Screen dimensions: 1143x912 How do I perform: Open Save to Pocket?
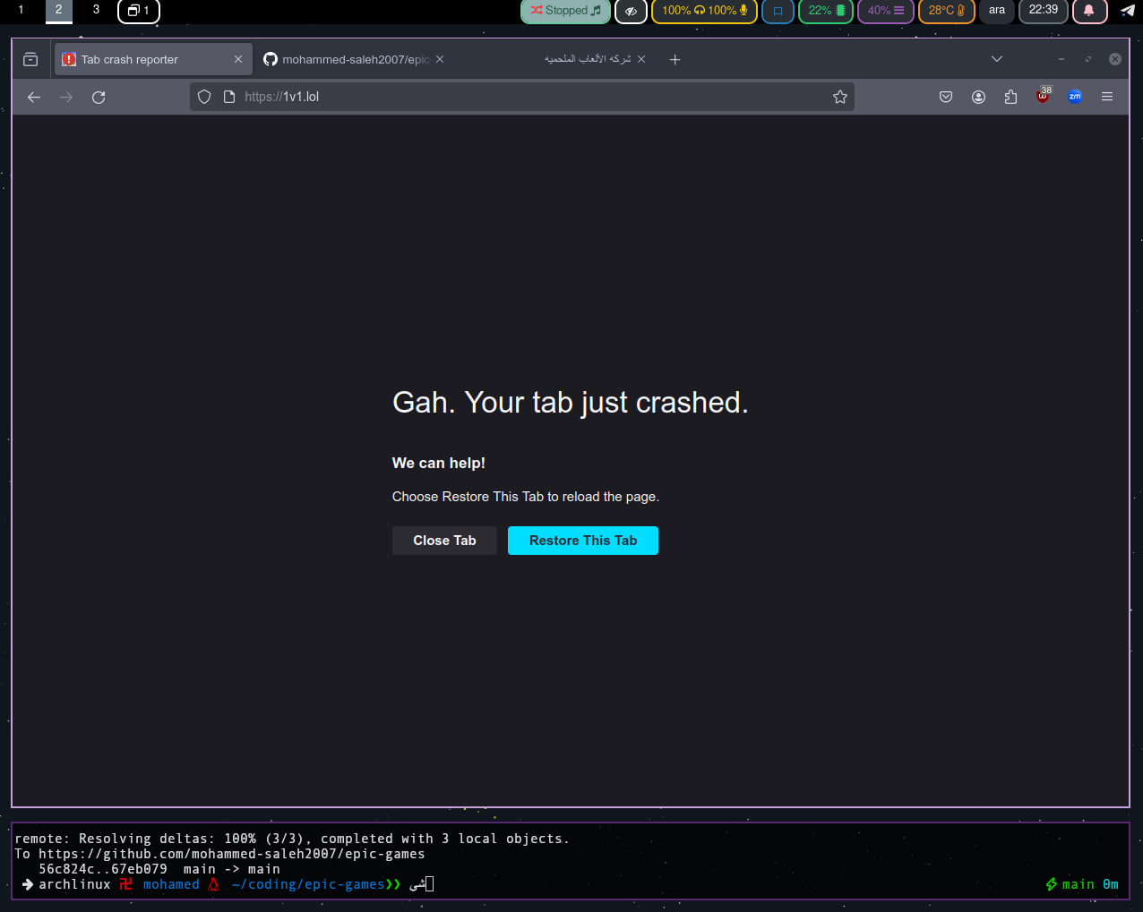click(946, 97)
